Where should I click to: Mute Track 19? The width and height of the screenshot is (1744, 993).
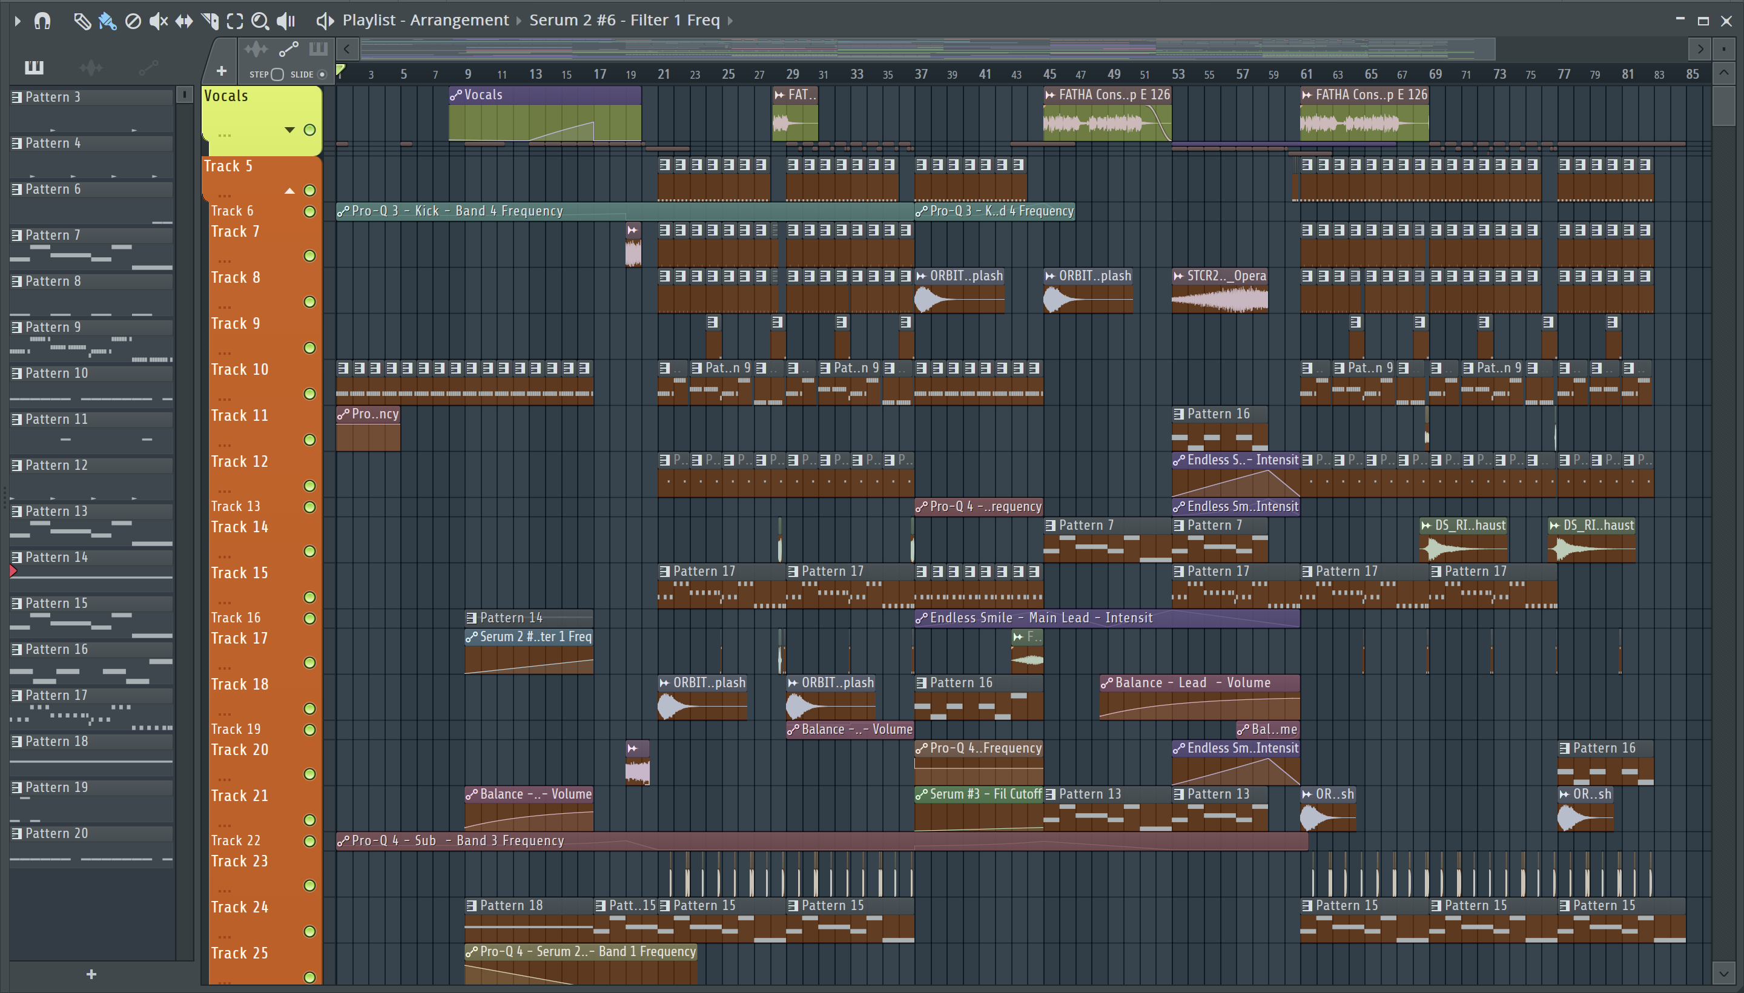point(309,730)
